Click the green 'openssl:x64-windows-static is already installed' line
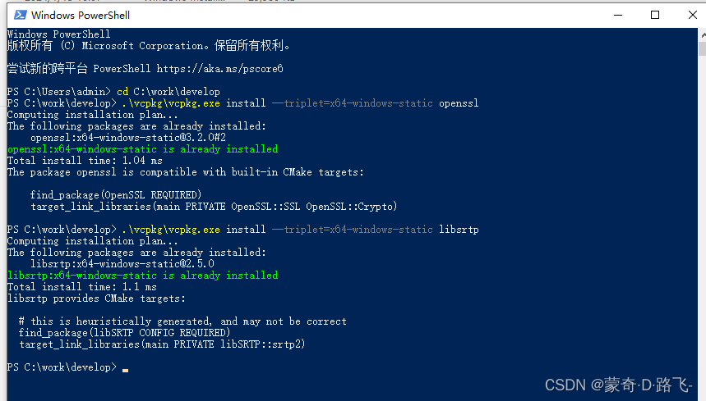This screenshot has height=401, width=706. 142,149
